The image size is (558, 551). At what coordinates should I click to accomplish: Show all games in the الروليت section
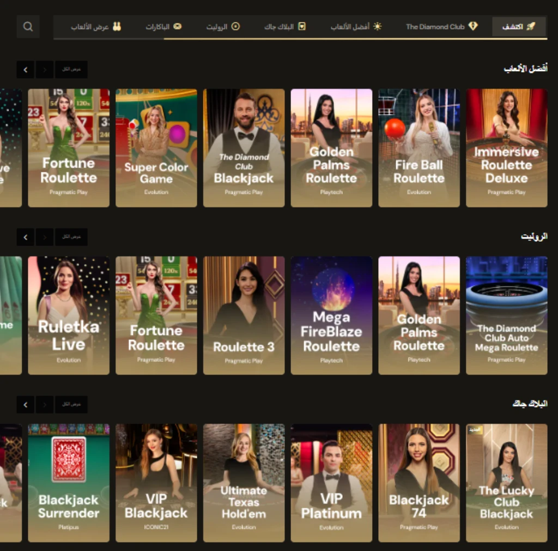point(71,237)
